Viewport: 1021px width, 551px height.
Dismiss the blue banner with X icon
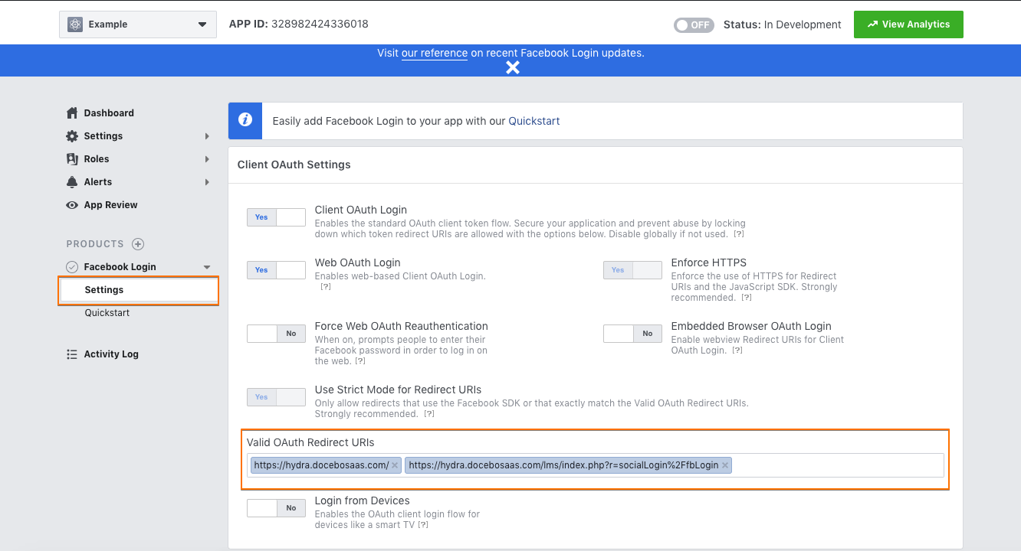[x=513, y=67]
